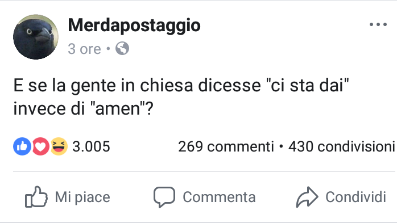Click the globe public visibility icon
The width and height of the screenshot is (397, 223).
click(x=122, y=48)
